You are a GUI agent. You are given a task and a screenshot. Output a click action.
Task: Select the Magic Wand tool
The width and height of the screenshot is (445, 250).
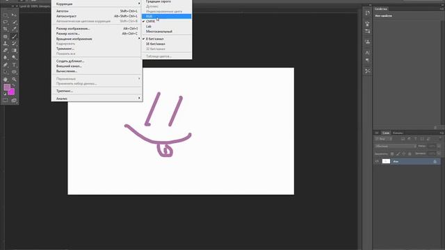click(14, 22)
